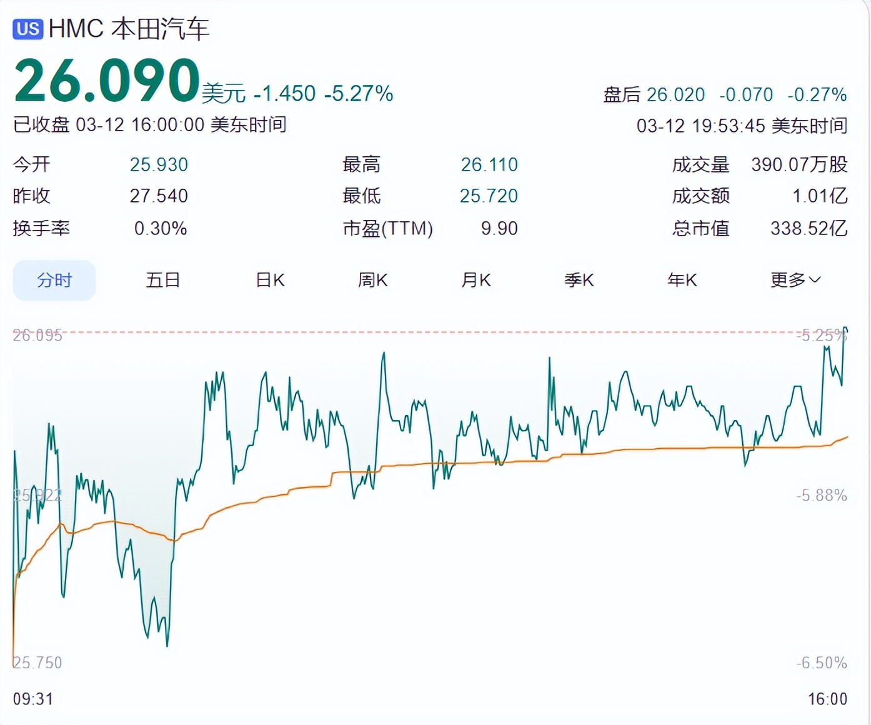Image resolution: width=871 pixels, height=725 pixels.
Task: Click the 总市值 market cap value
Action: coord(809,229)
